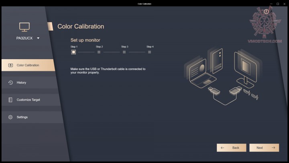This screenshot has width=289, height=163.
Task: Select the Step 2 marker
Action: 99,52
